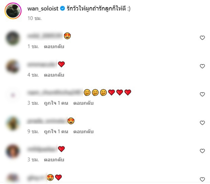Screen dimensions: 210x184
Task: Open the wan_soloist username link
Action: point(43,9)
